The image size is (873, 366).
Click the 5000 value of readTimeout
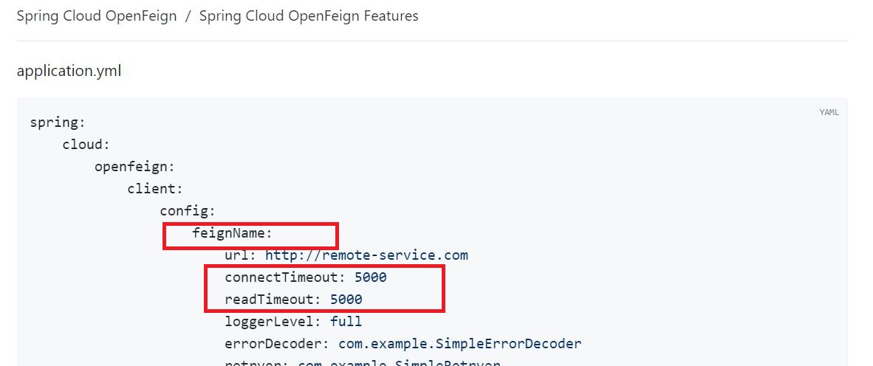[x=346, y=299]
